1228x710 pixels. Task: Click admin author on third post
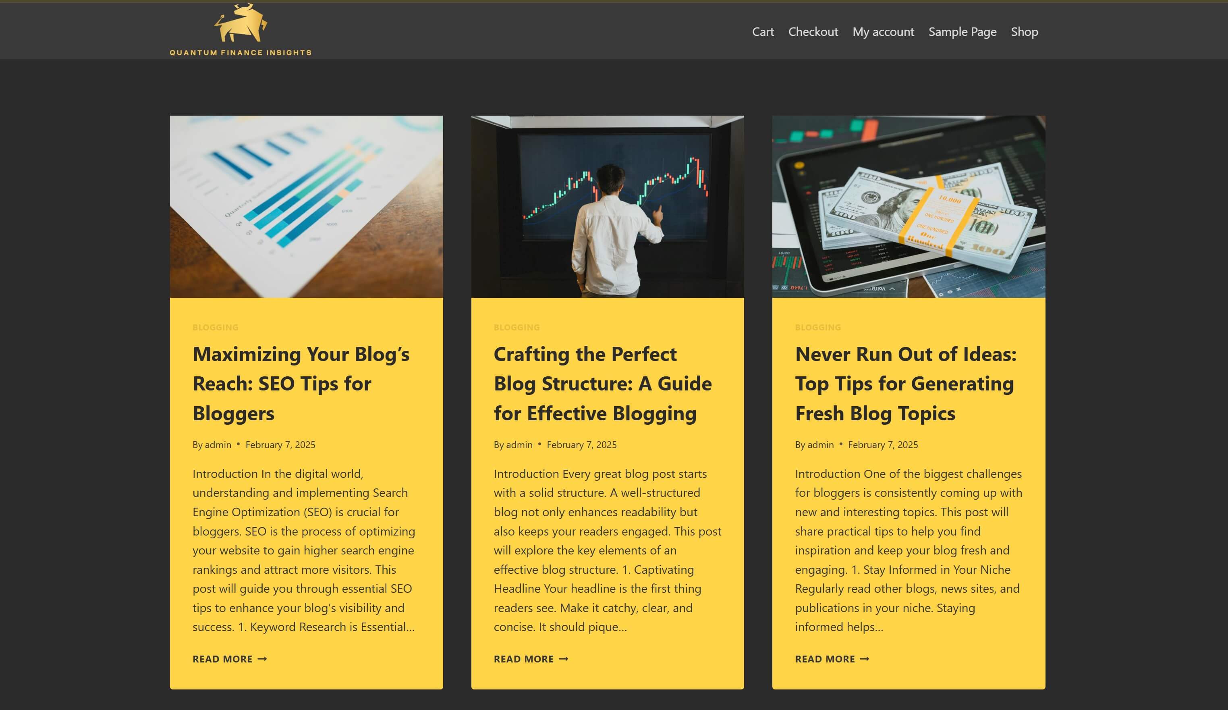point(820,444)
